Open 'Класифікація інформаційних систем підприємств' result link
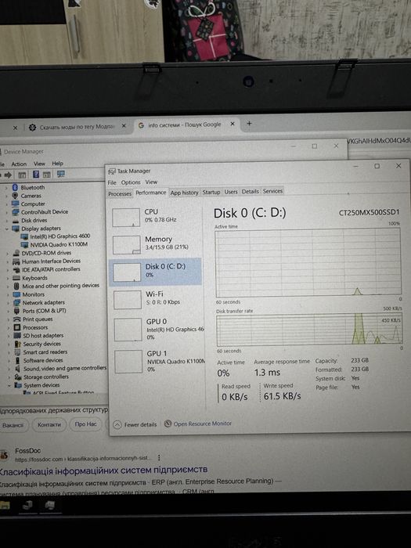Screen dimensions: 411x548 (x=104, y=470)
